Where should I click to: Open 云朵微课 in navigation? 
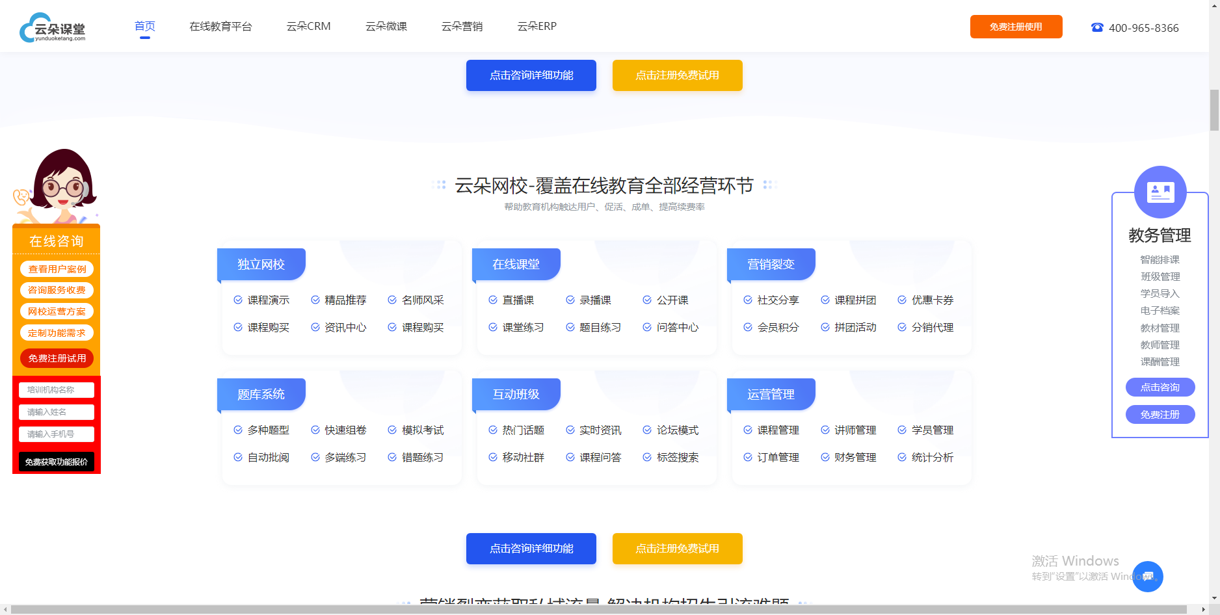pyautogui.click(x=386, y=26)
